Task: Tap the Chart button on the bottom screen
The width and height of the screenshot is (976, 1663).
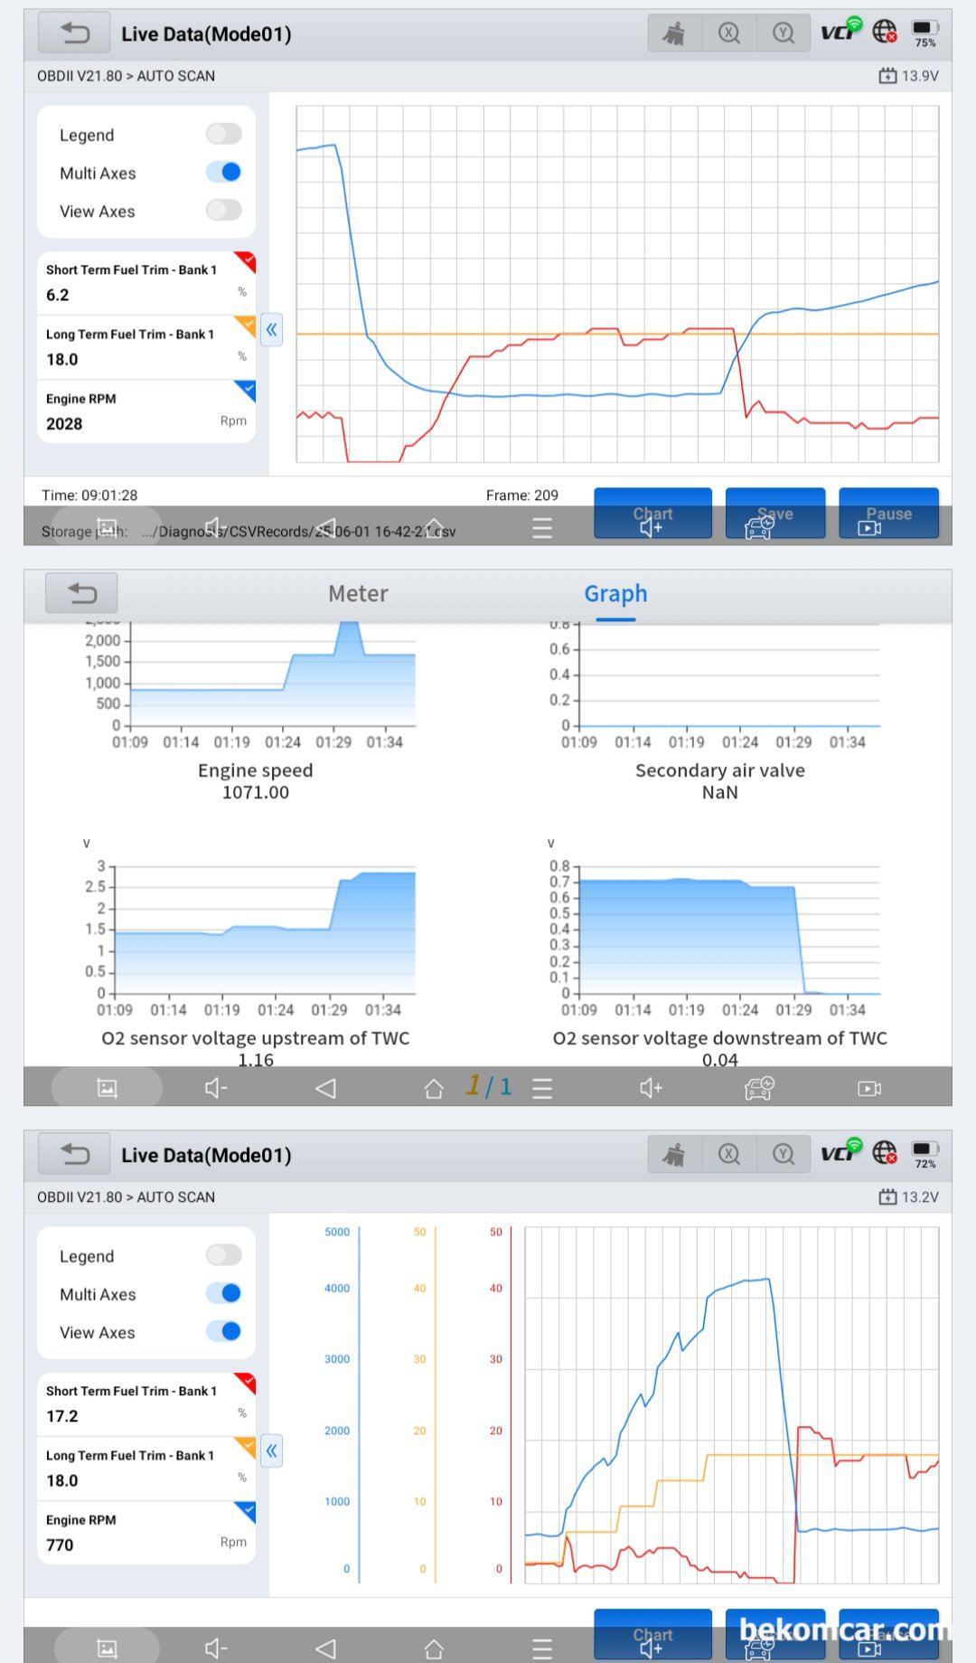Action: click(x=652, y=1635)
